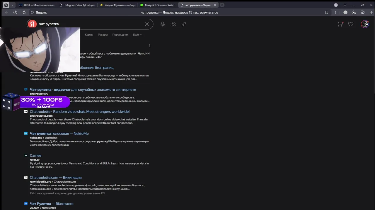Click the NektoMe result favicon
The height and width of the screenshot is (210, 375).
(x=26, y=133)
